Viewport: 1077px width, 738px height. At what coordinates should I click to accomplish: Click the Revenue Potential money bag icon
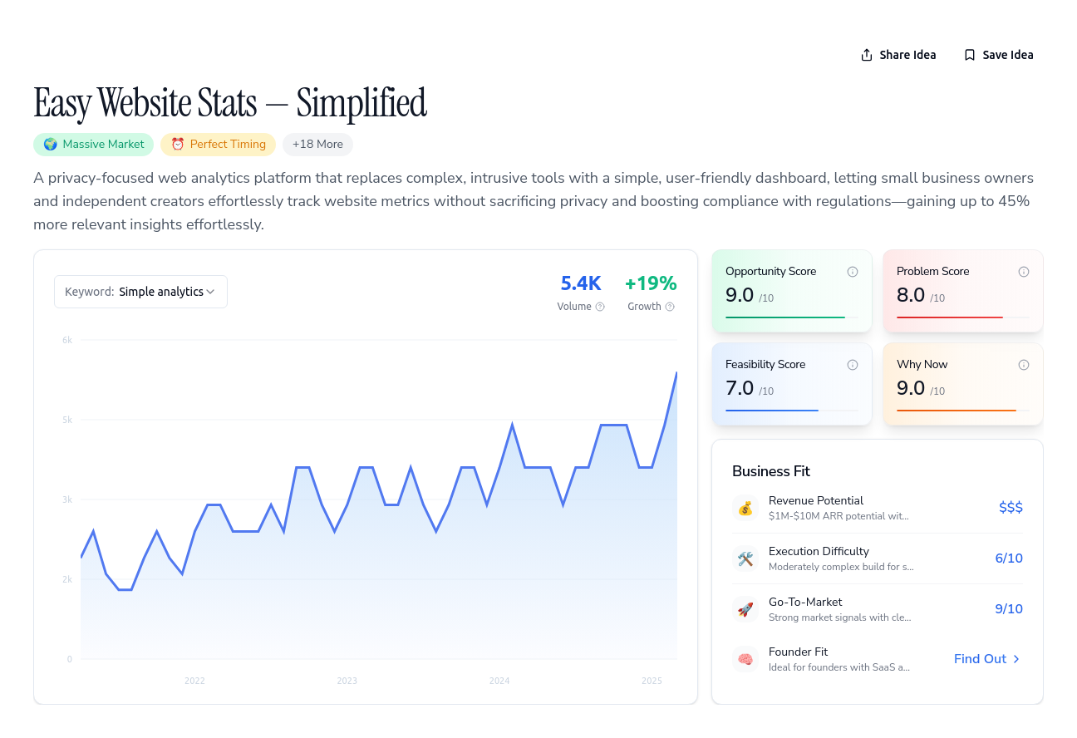pos(745,508)
